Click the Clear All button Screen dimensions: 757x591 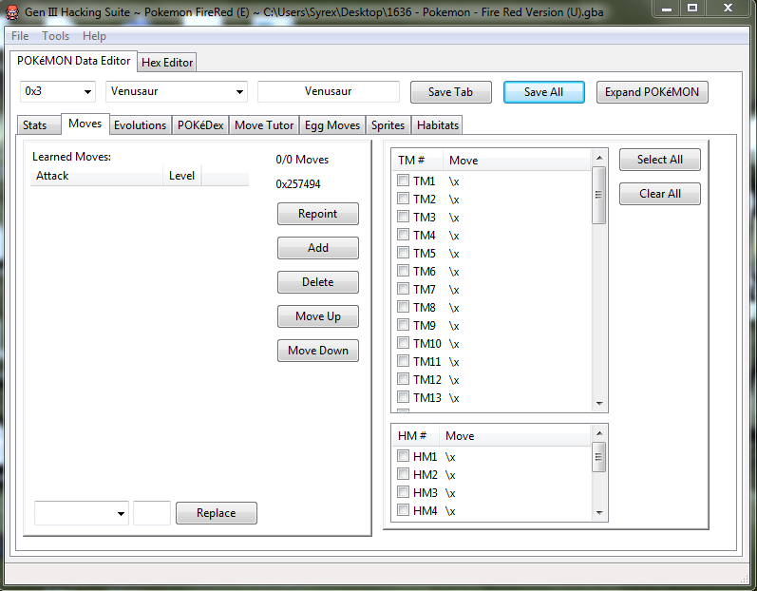[x=660, y=194]
